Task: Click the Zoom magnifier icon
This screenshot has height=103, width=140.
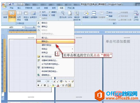Action: (63, 13)
